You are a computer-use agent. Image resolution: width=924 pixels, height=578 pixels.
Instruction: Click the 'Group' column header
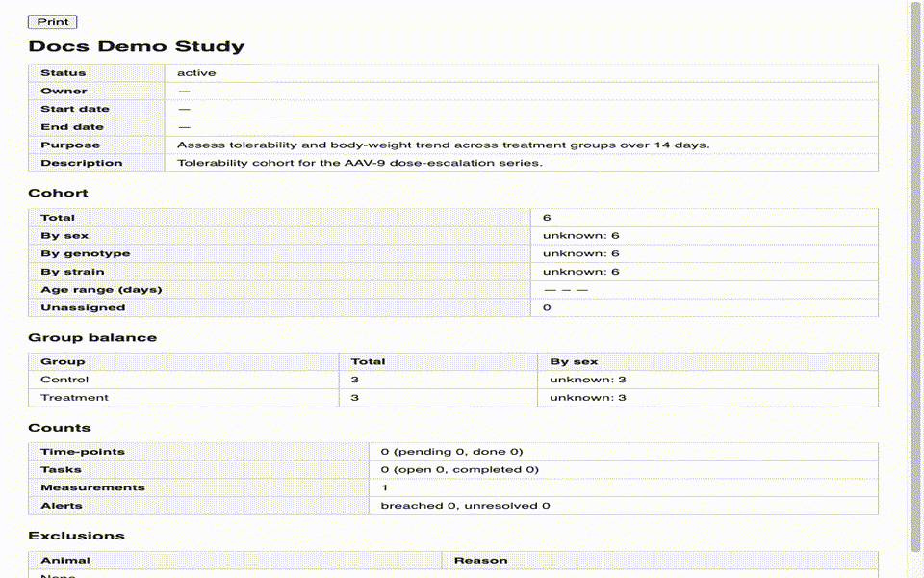(x=63, y=361)
